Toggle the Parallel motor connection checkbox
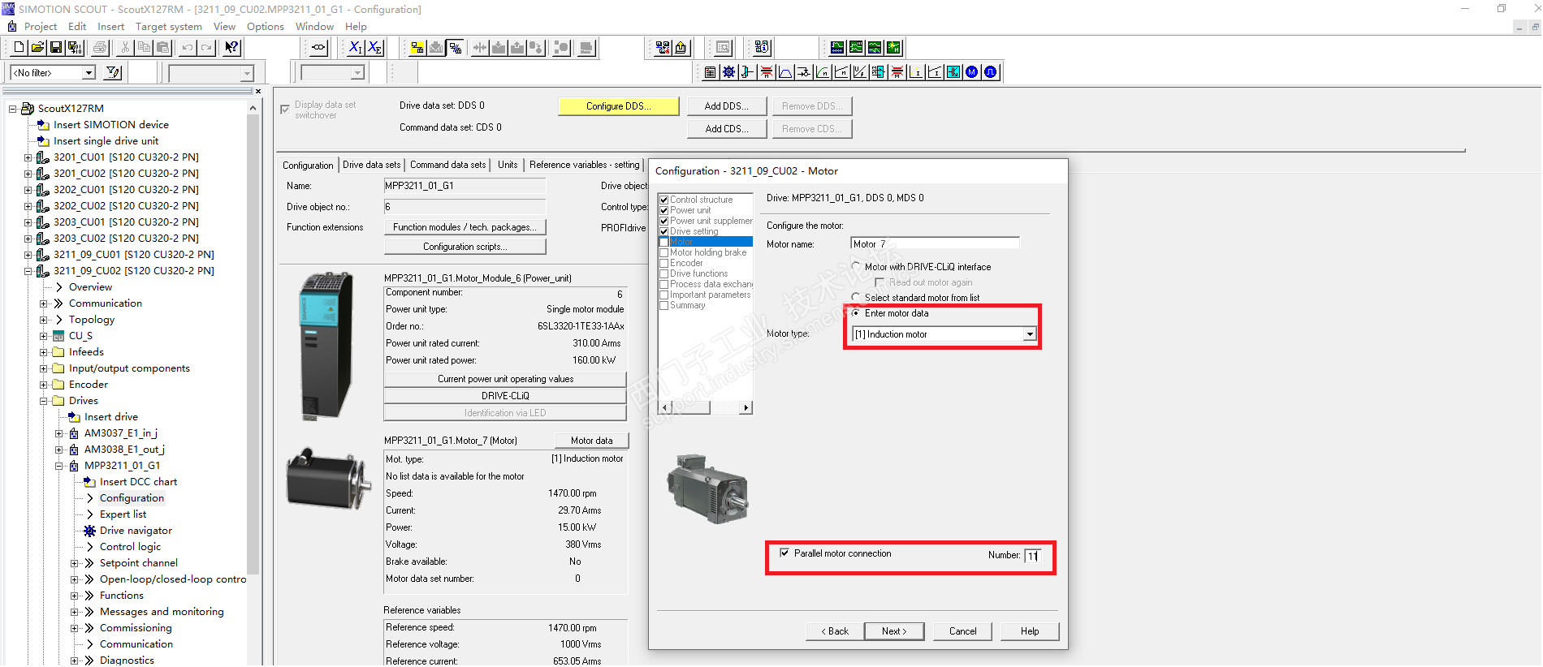The height and width of the screenshot is (667, 1543). tap(784, 553)
